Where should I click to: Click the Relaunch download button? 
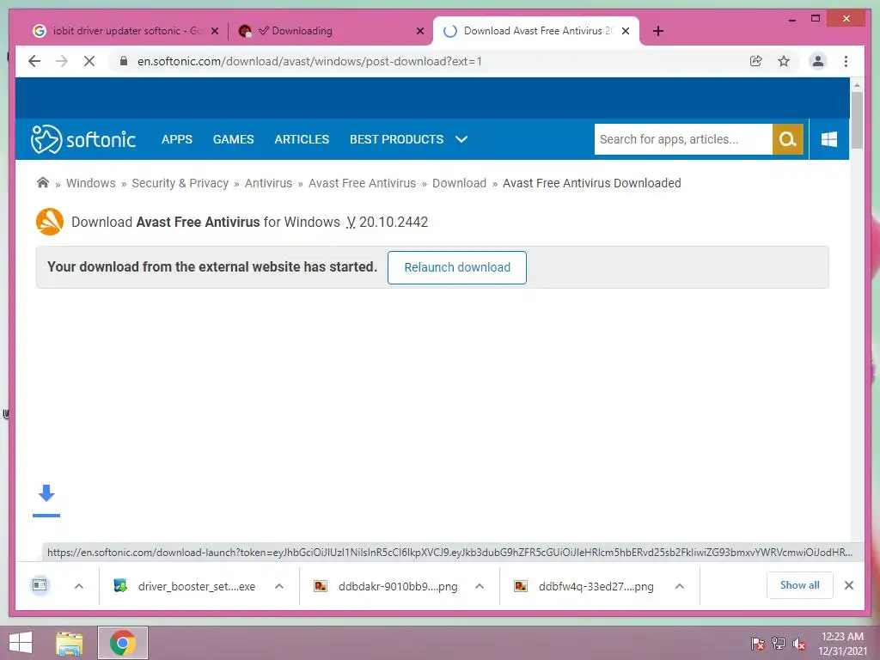tap(457, 267)
